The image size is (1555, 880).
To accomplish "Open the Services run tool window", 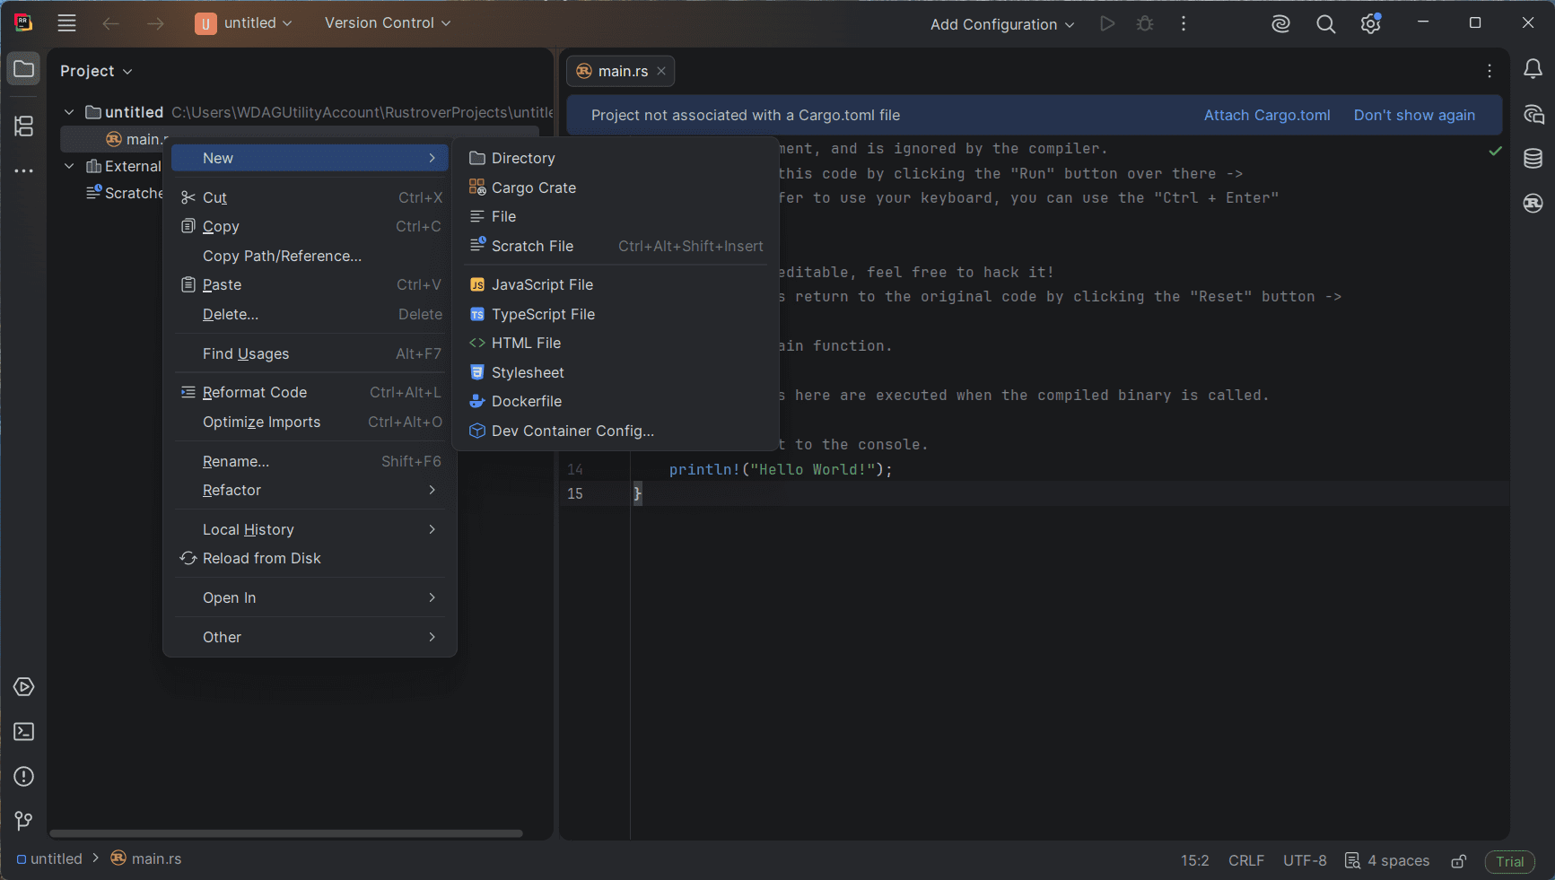I will (24, 687).
